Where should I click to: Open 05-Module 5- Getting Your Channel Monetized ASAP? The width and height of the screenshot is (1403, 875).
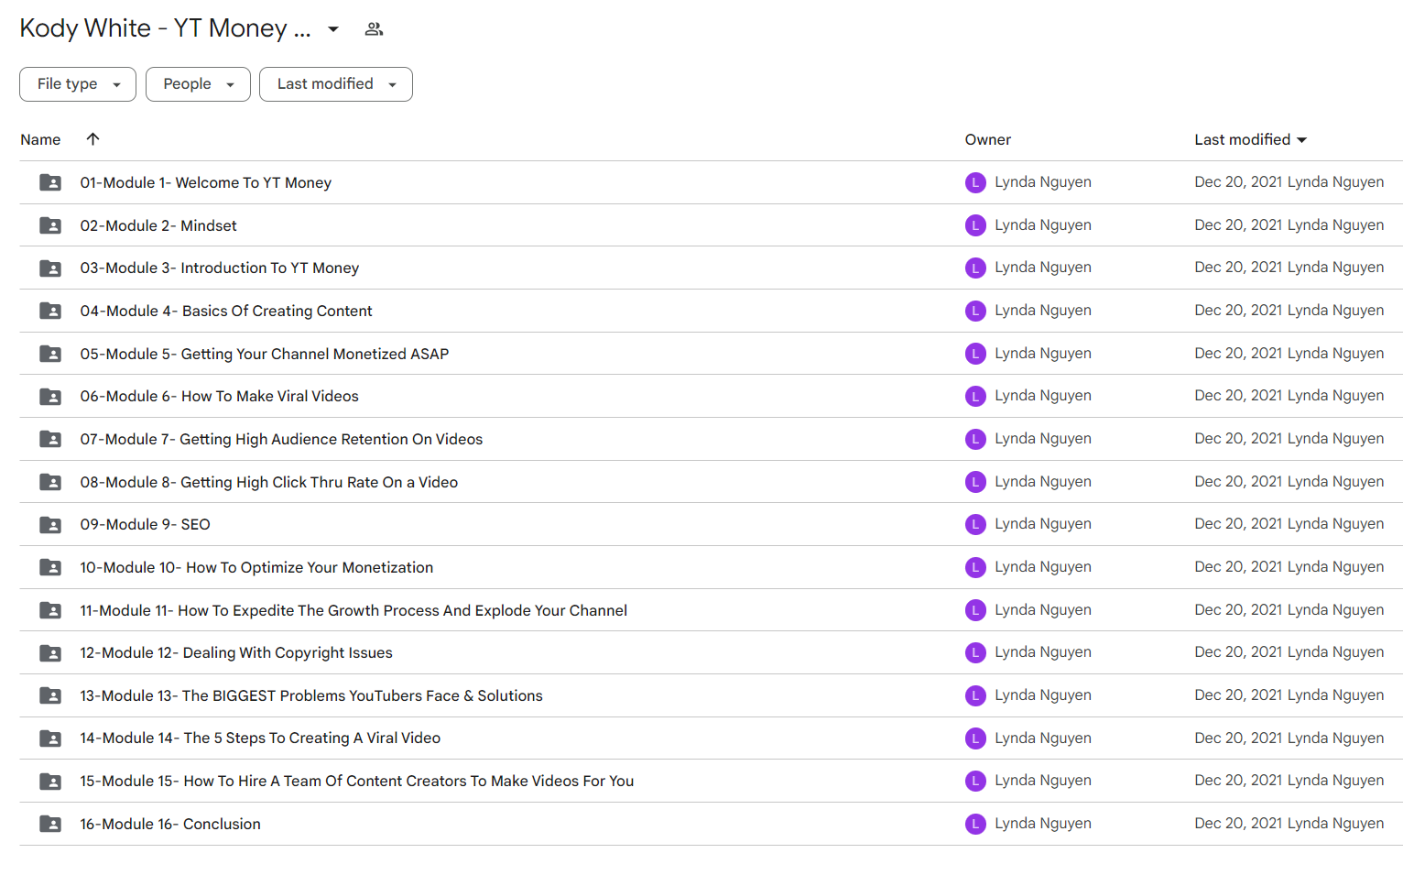[264, 354]
